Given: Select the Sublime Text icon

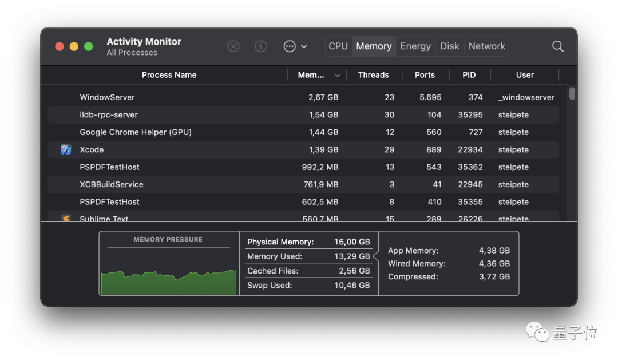Looking at the screenshot, I should [66, 218].
